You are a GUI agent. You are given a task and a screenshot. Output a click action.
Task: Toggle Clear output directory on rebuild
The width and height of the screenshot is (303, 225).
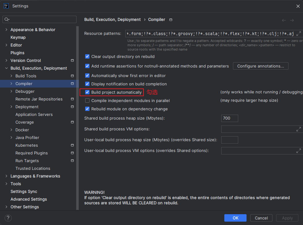click(87, 57)
